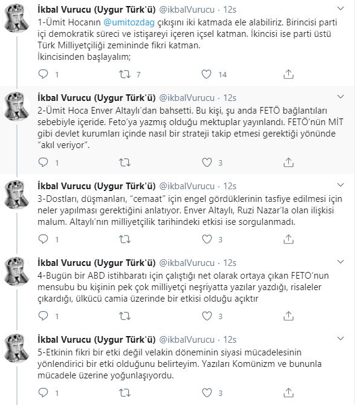Like tweet 3 about Ruzi Nazar
This screenshot has height=405, width=356.
(x=207, y=239)
